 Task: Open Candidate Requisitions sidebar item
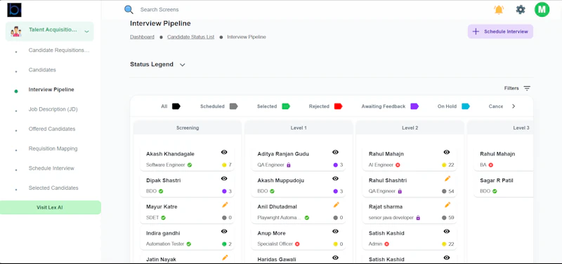tap(59, 50)
